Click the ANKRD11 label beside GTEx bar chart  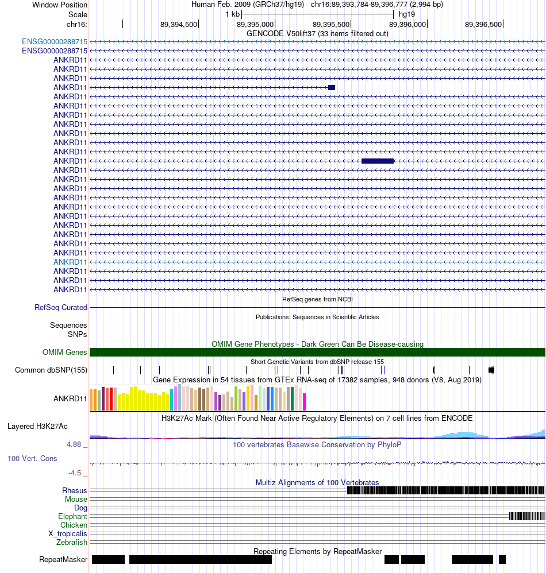(x=70, y=398)
